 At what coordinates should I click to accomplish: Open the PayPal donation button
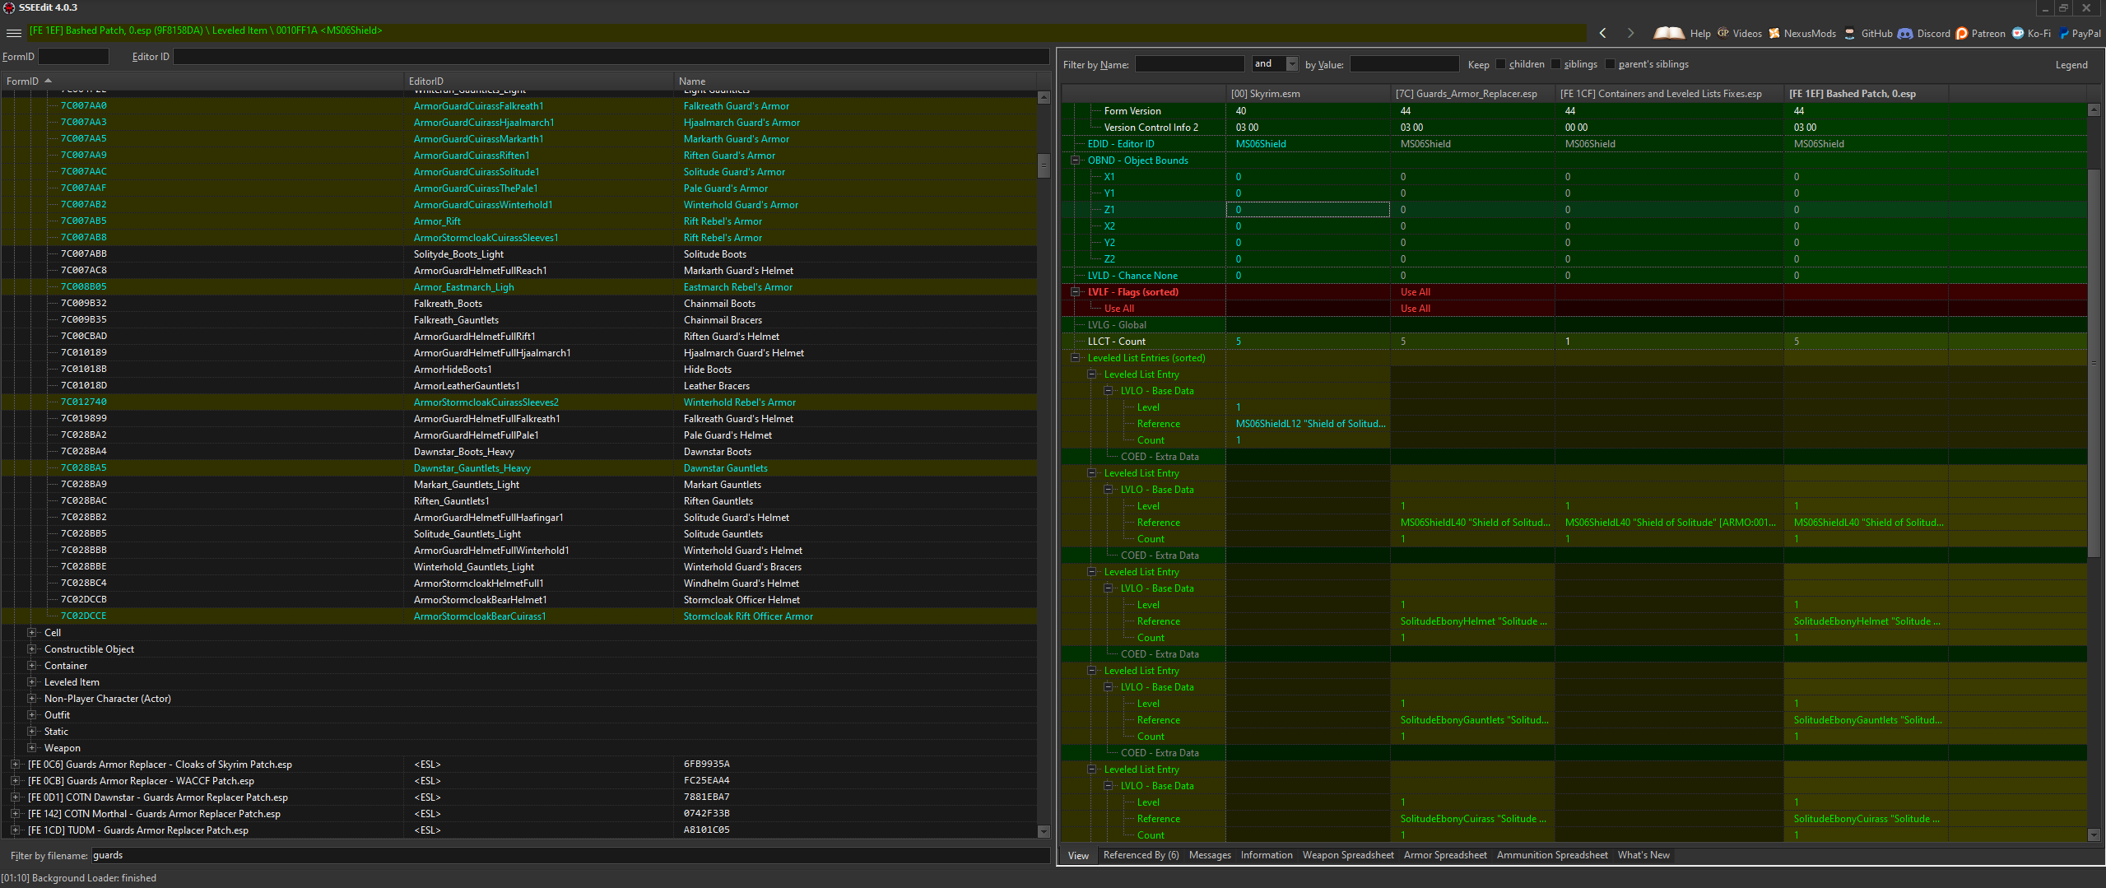point(2080,34)
